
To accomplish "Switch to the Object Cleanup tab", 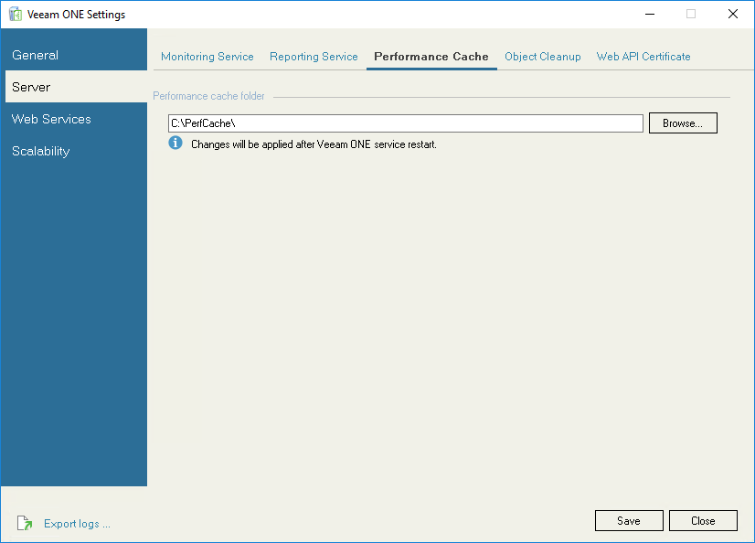I will (x=542, y=56).
